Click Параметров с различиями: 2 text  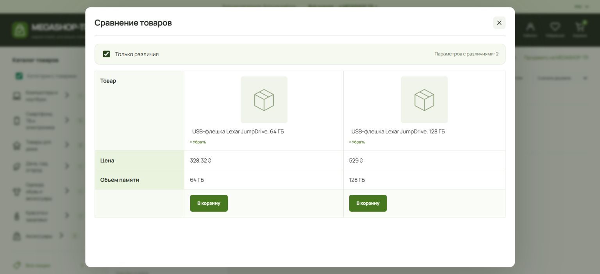[466, 54]
